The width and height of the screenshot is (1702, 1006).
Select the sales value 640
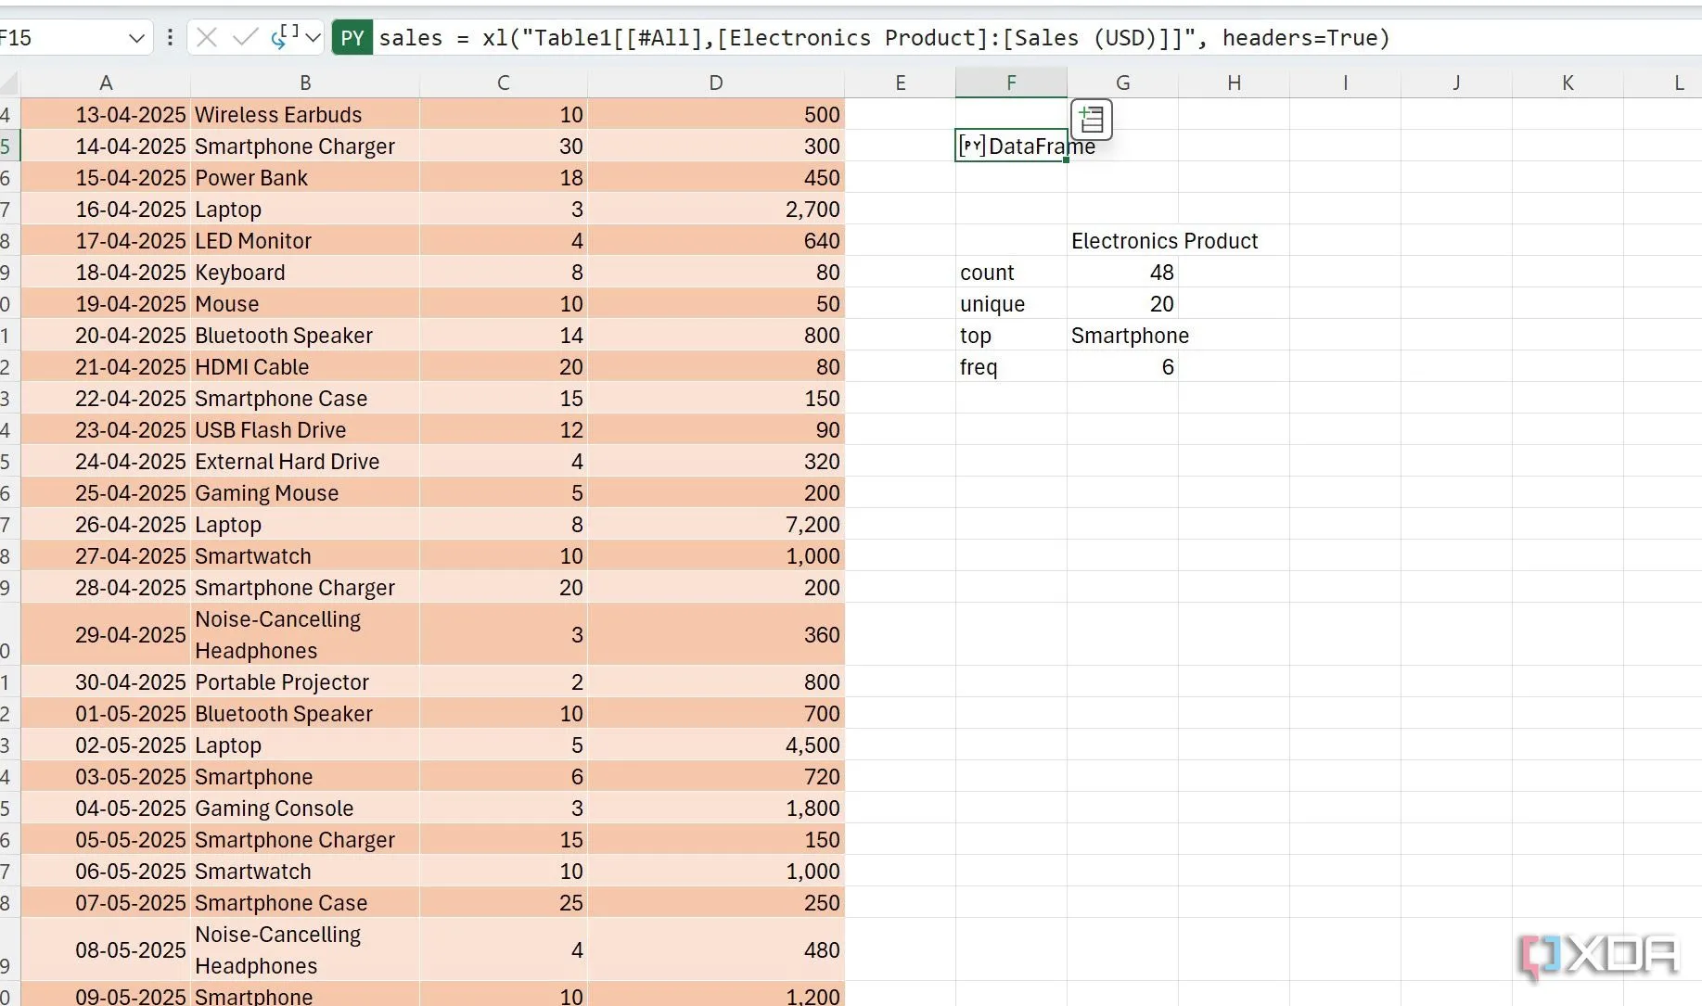point(716,241)
